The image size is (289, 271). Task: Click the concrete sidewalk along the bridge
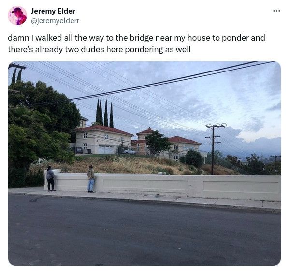(144, 198)
